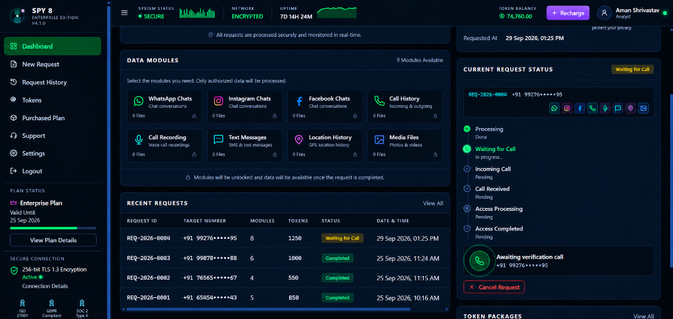The image size is (673, 319).
Task: Select the Facebook Chats module icon
Action: 299,101
